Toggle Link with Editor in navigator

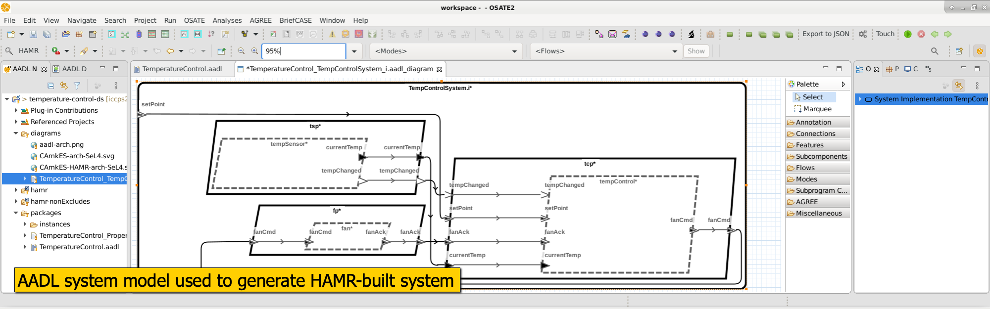pyautogui.click(x=64, y=86)
